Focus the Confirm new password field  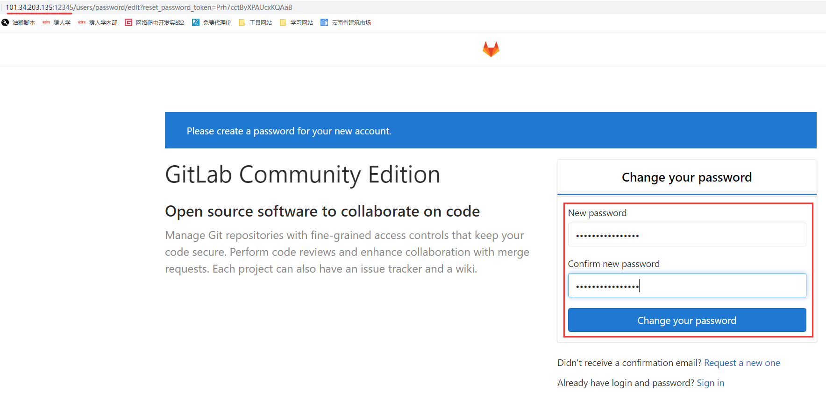pyautogui.click(x=687, y=286)
